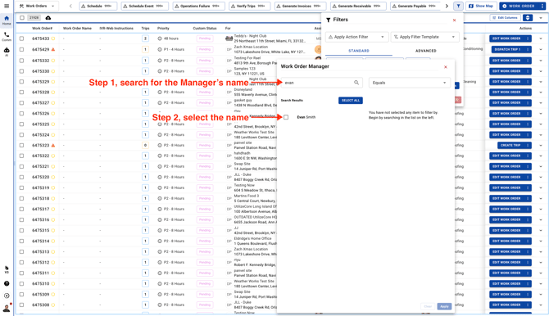Click site thumbnail for Teddy's Night Club
549x316 pixels.
229,38
